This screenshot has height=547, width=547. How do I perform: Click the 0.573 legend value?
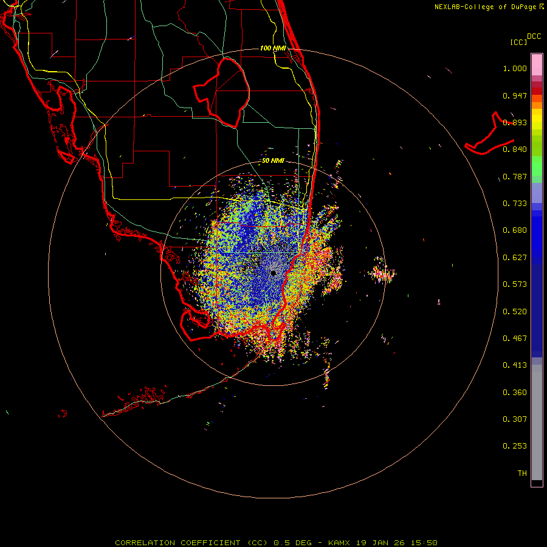point(515,284)
